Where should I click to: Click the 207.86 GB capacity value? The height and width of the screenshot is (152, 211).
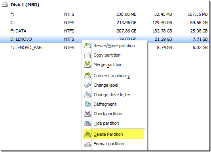[127, 31]
